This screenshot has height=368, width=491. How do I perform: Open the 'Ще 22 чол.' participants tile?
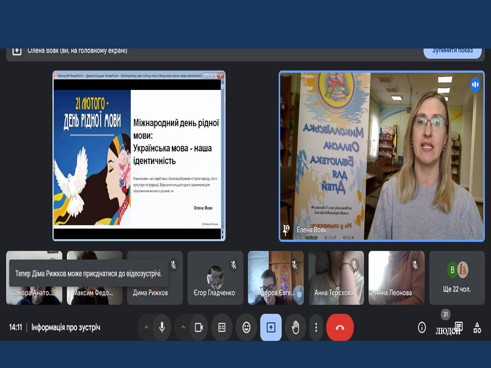[x=457, y=278]
